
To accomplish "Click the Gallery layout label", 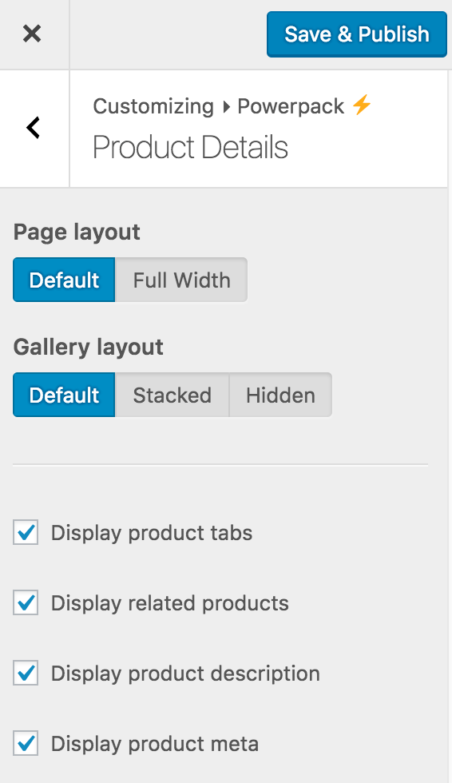I will (x=89, y=348).
